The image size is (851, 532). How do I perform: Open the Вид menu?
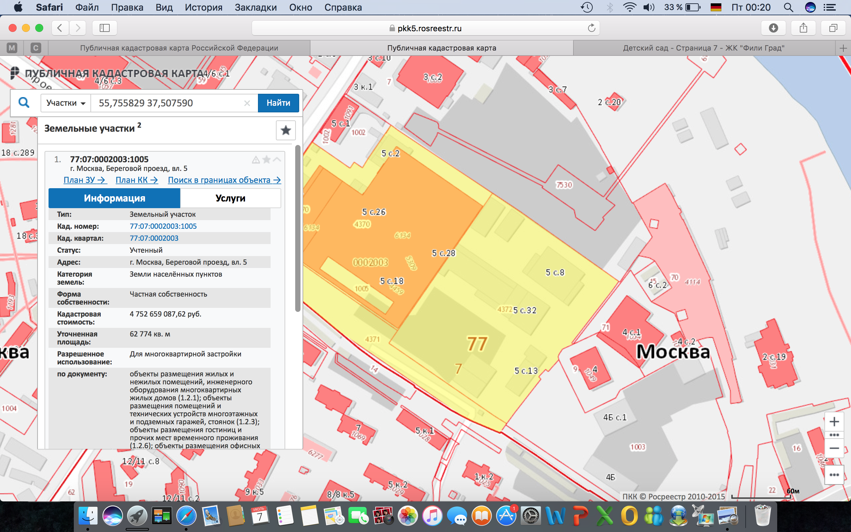pos(164,7)
